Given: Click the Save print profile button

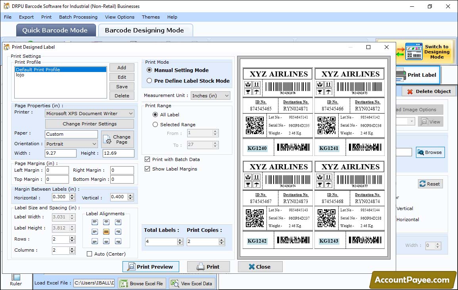Looking at the screenshot, I should (122, 87).
